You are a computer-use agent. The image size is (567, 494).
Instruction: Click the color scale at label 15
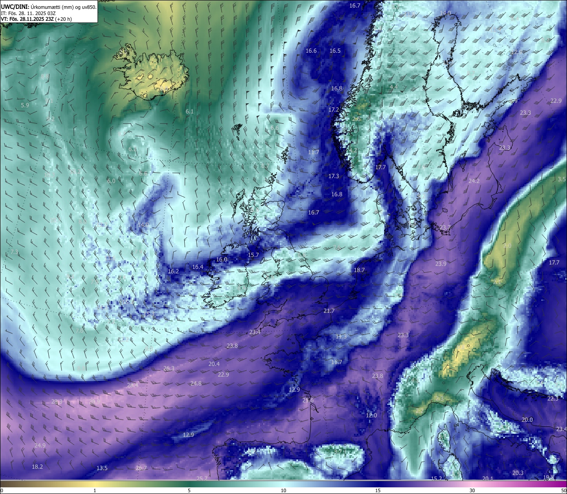point(378,490)
